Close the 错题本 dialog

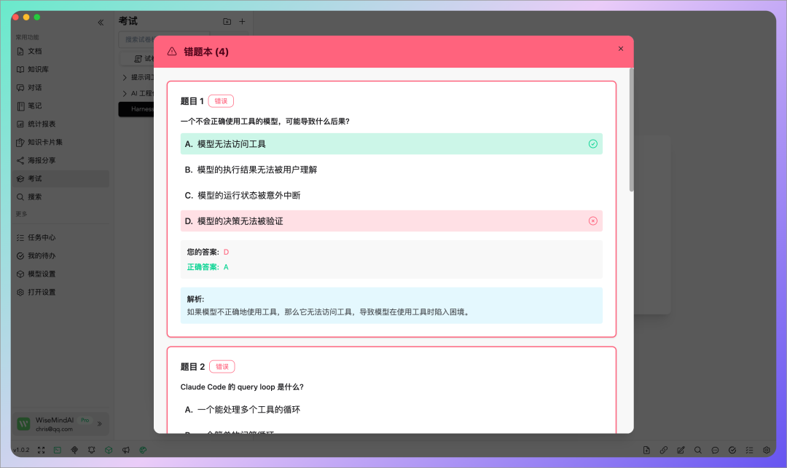pyautogui.click(x=621, y=49)
